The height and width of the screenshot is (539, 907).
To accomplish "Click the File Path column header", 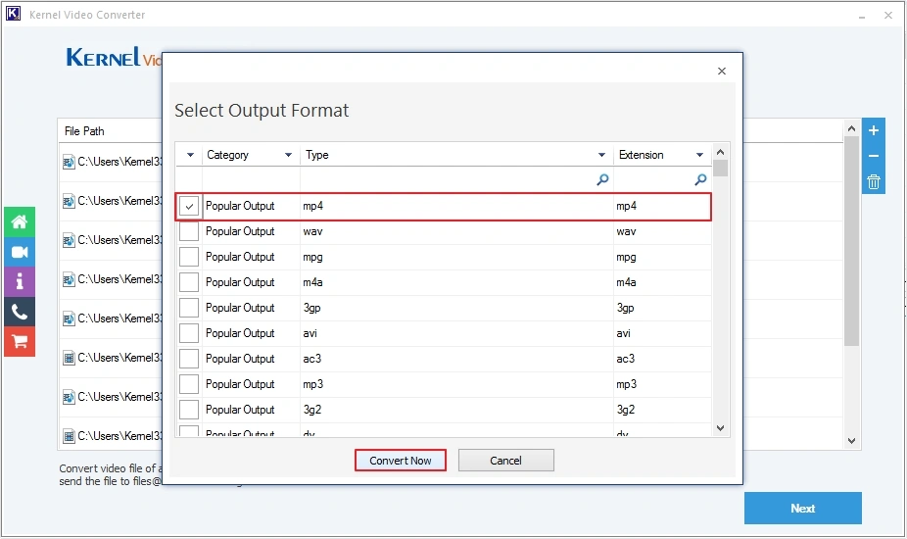I will click(x=84, y=131).
